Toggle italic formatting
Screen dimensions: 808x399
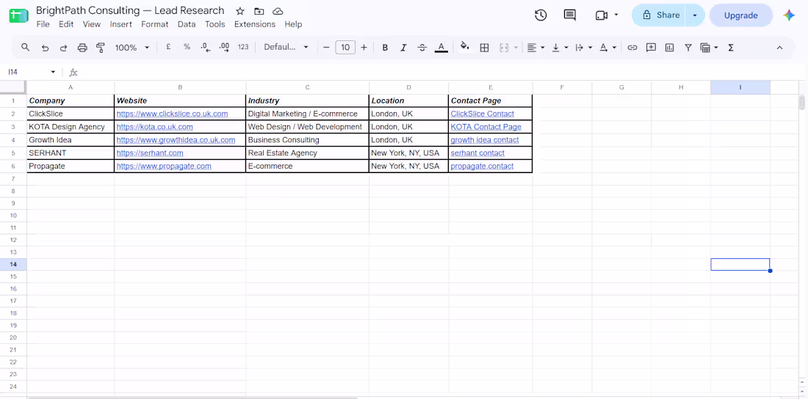[x=403, y=48]
